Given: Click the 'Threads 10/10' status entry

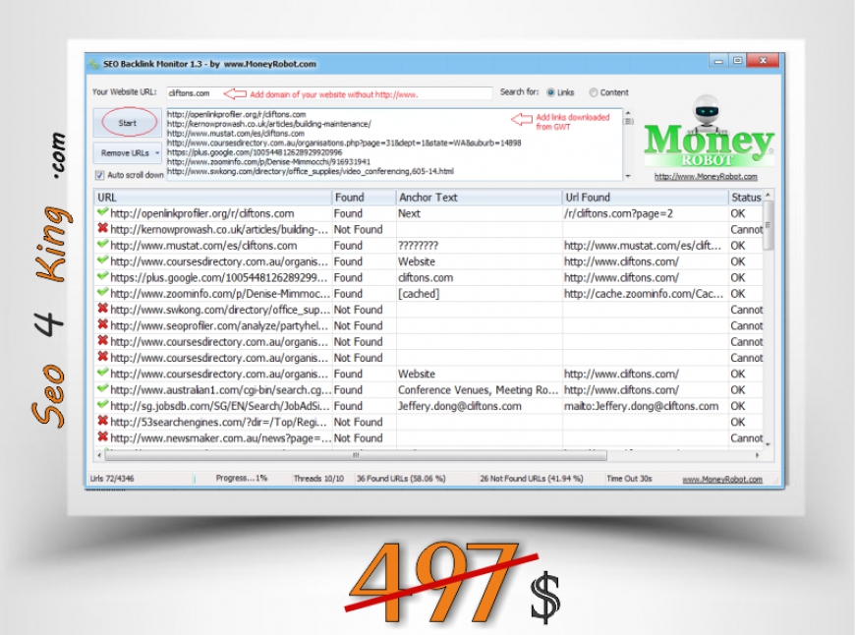Looking at the screenshot, I should point(318,479).
